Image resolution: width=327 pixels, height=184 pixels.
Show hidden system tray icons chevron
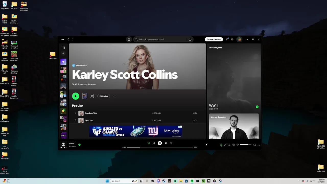[299, 181]
